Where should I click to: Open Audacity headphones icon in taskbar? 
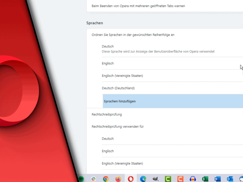[192, 179]
